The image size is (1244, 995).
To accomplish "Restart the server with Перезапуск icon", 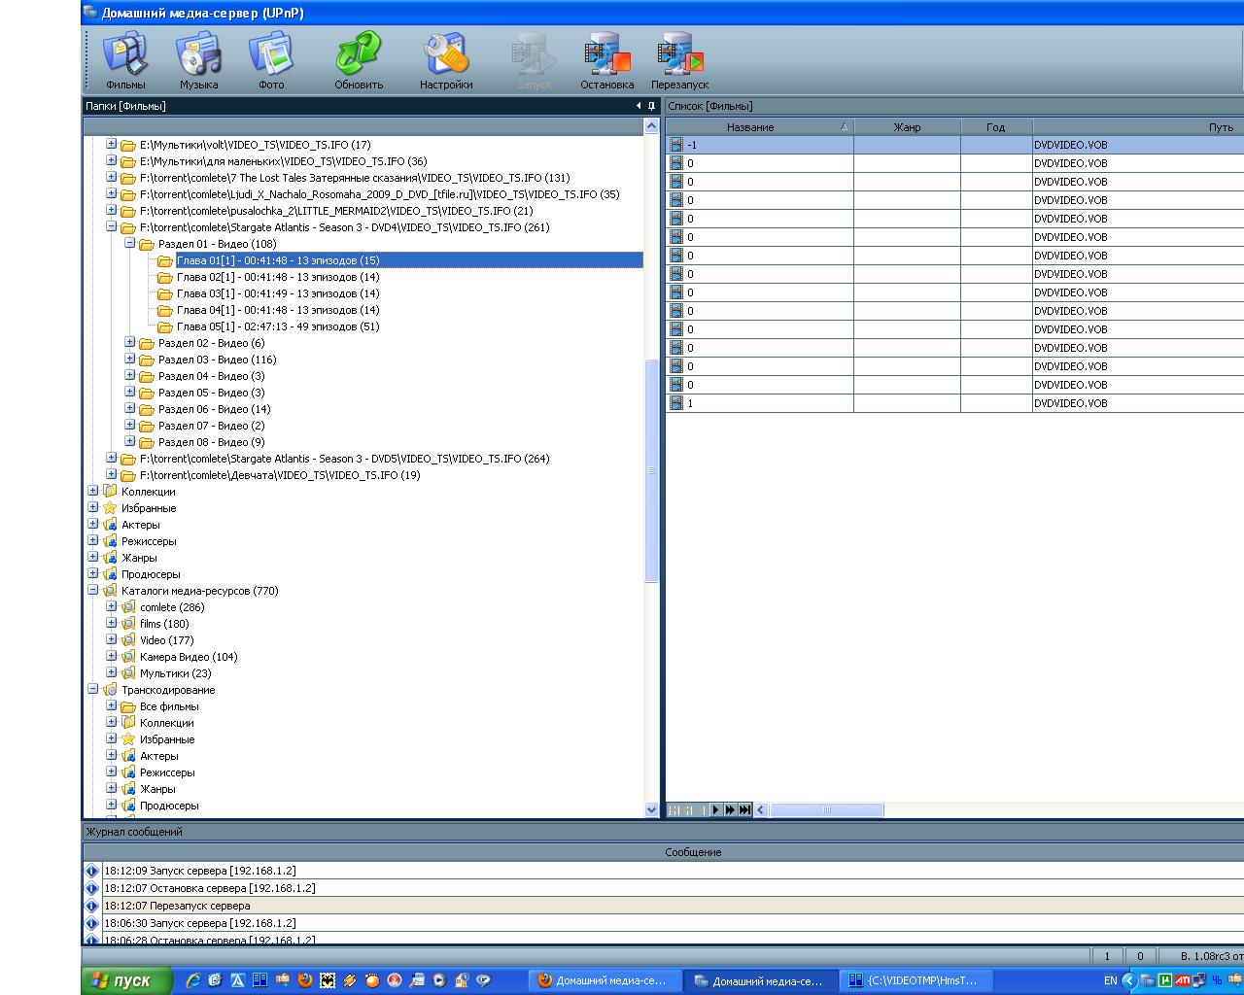I will [679, 60].
